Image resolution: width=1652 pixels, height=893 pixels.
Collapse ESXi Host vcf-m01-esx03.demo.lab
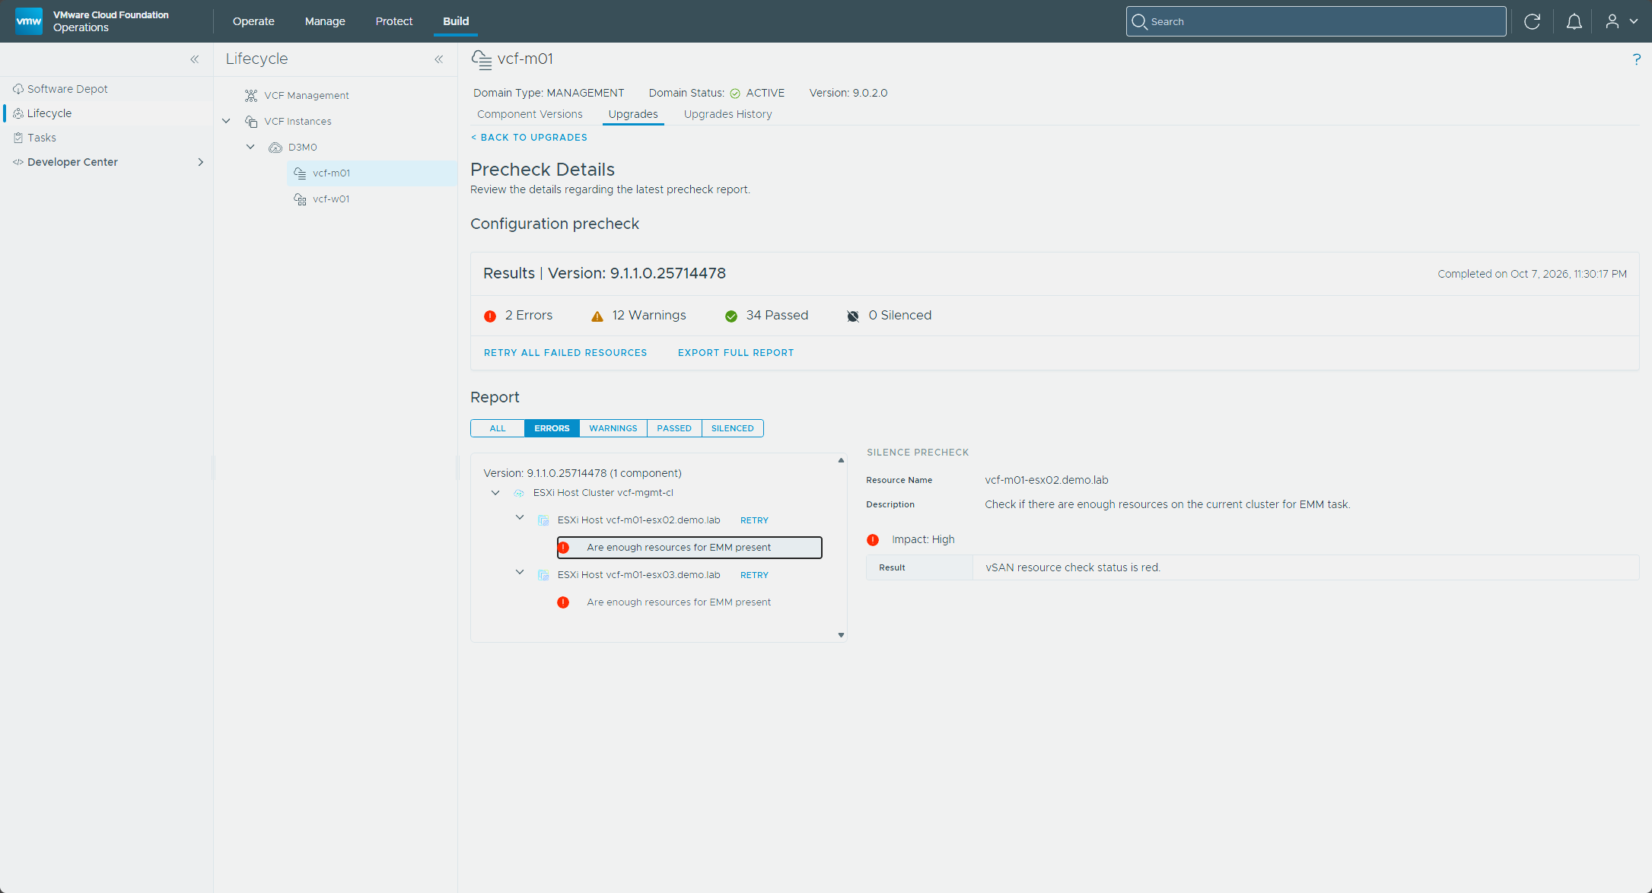click(520, 572)
